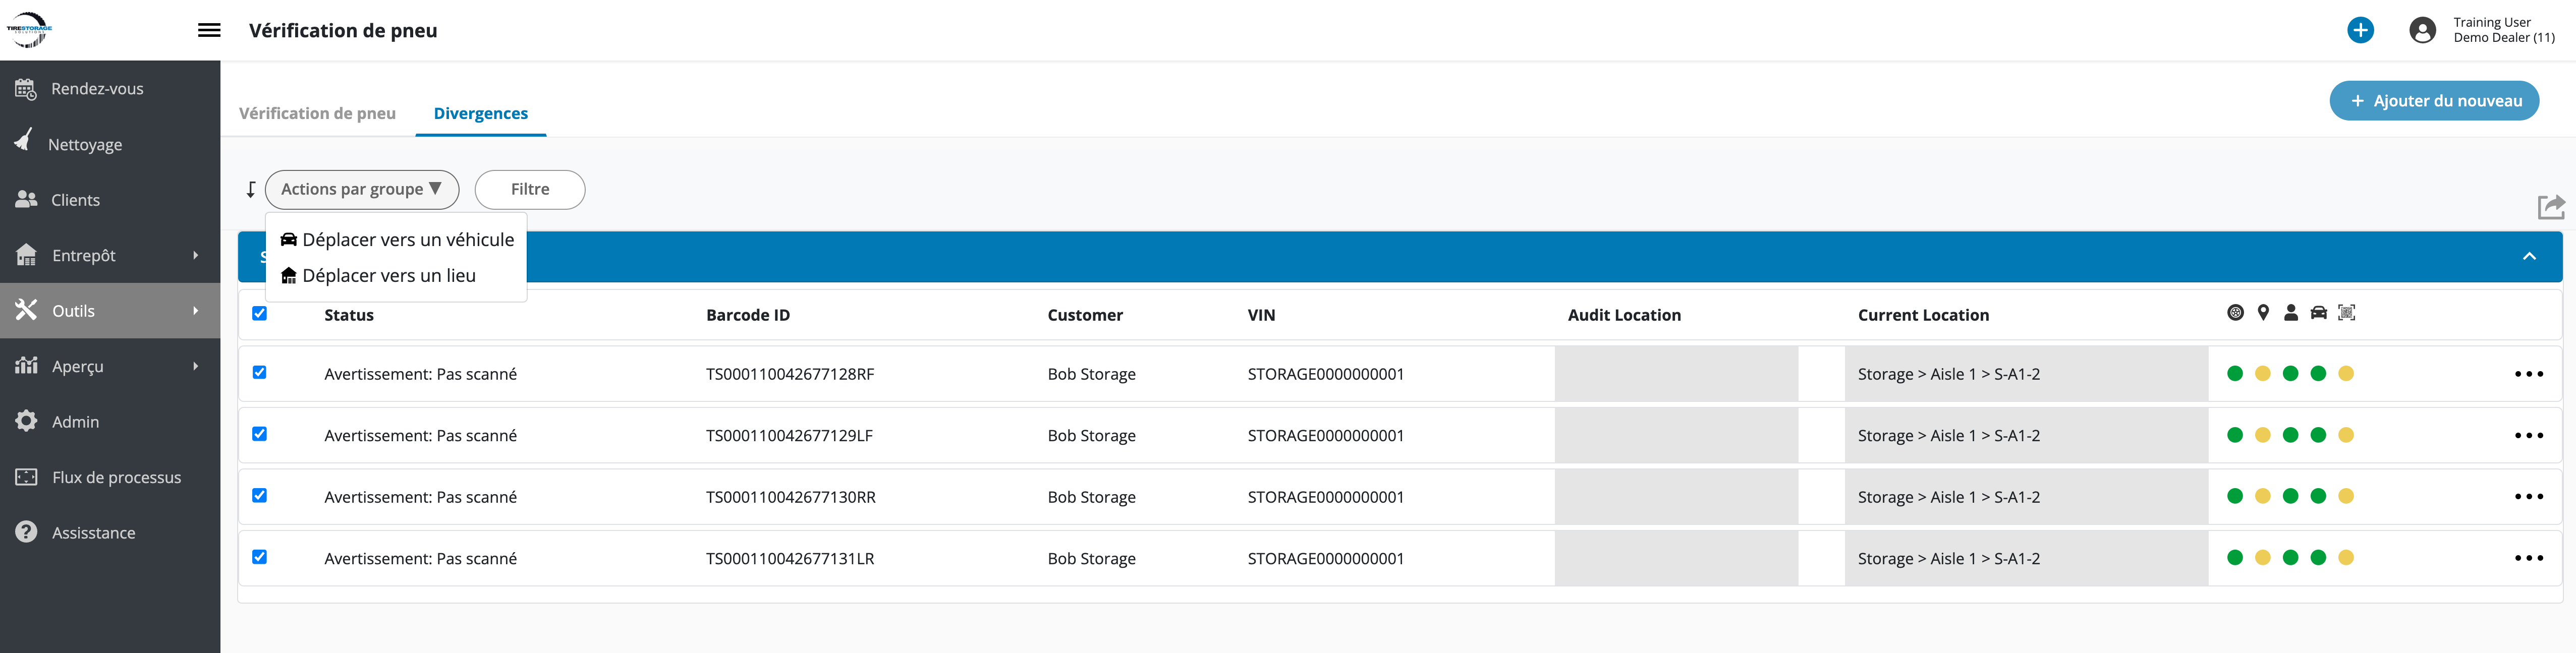
Task: Click the blue plus icon in header
Action: (x=2360, y=30)
